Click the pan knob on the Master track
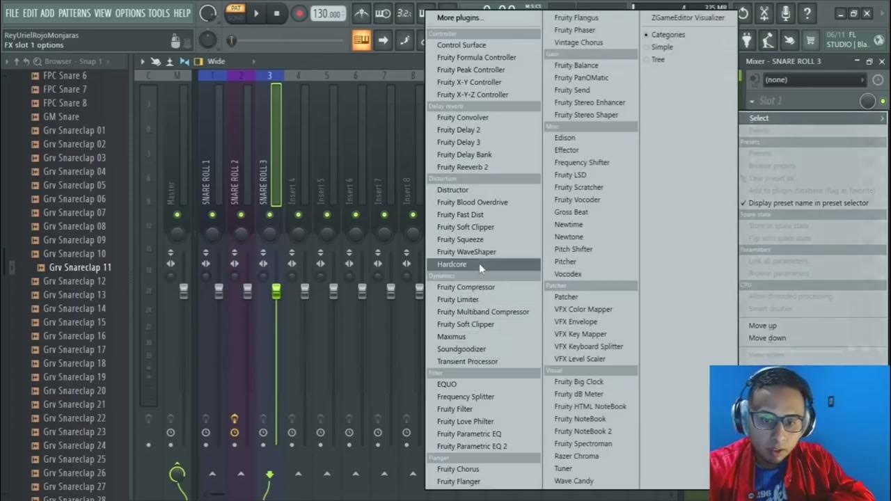This screenshot has height=501, width=891. pos(177,232)
